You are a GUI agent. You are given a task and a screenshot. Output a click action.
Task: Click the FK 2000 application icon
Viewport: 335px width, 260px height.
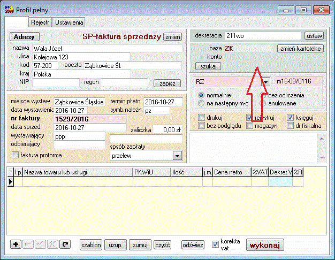[9, 10]
